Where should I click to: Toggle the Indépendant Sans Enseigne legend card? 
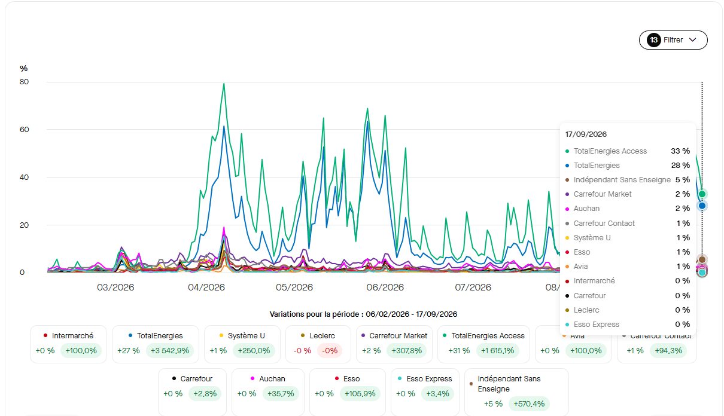(516, 392)
